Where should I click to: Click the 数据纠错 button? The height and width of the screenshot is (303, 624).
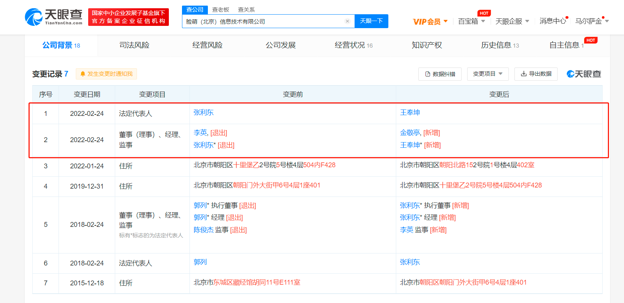tap(440, 74)
